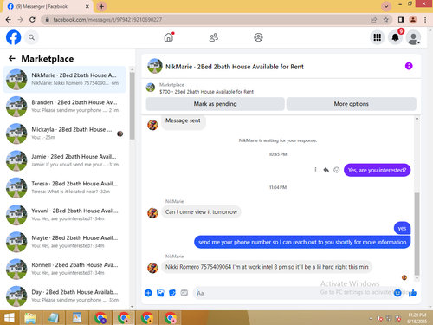
Task: Open the Friends icon in top navigation
Action: [x=214, y=37]
